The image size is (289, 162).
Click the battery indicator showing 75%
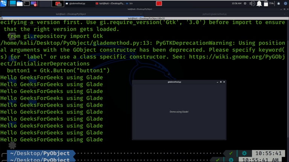(x=269, y=3)
